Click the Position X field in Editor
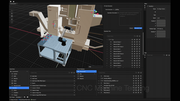Viewport: 180px width, 101px height. pos(161,21)
